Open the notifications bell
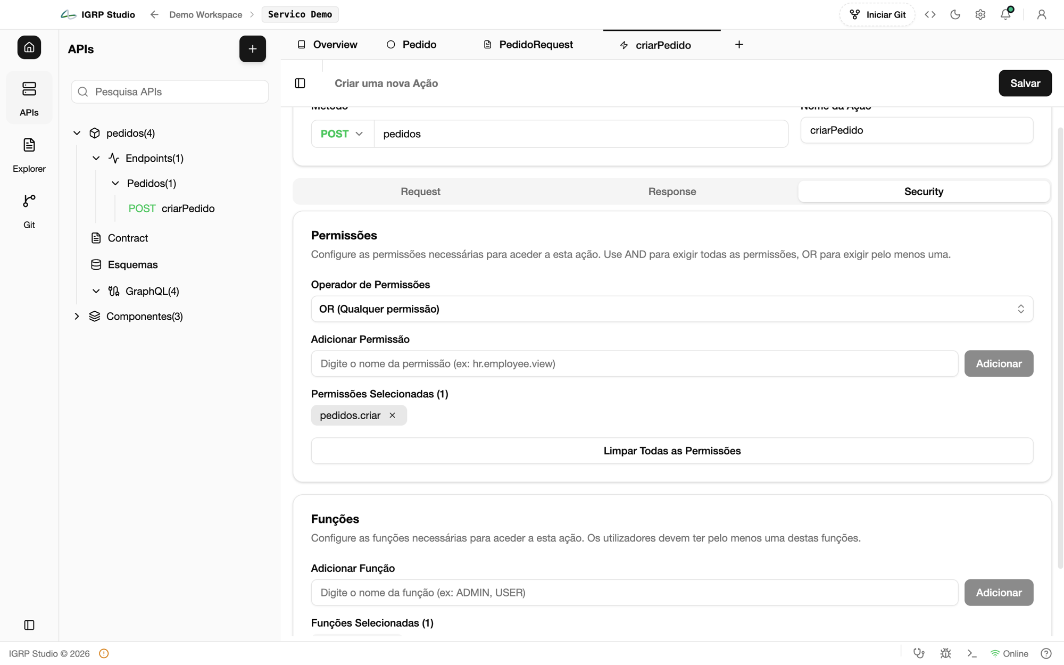The width and height of the screenshot is (1064, 665). (1005, 14)
